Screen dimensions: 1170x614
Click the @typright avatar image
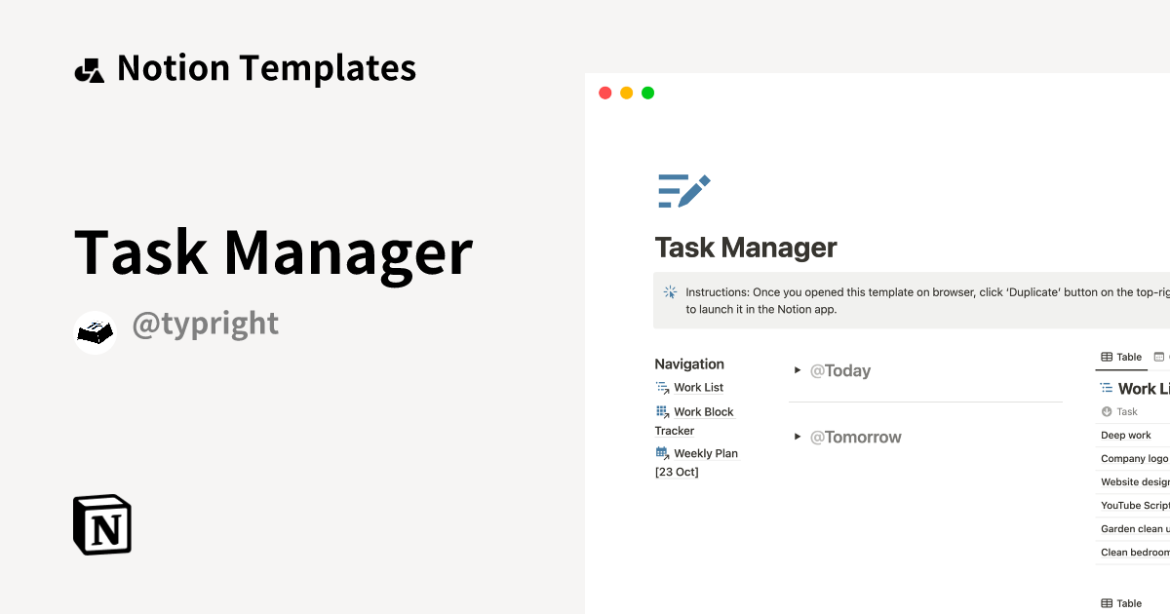(95, 331)
